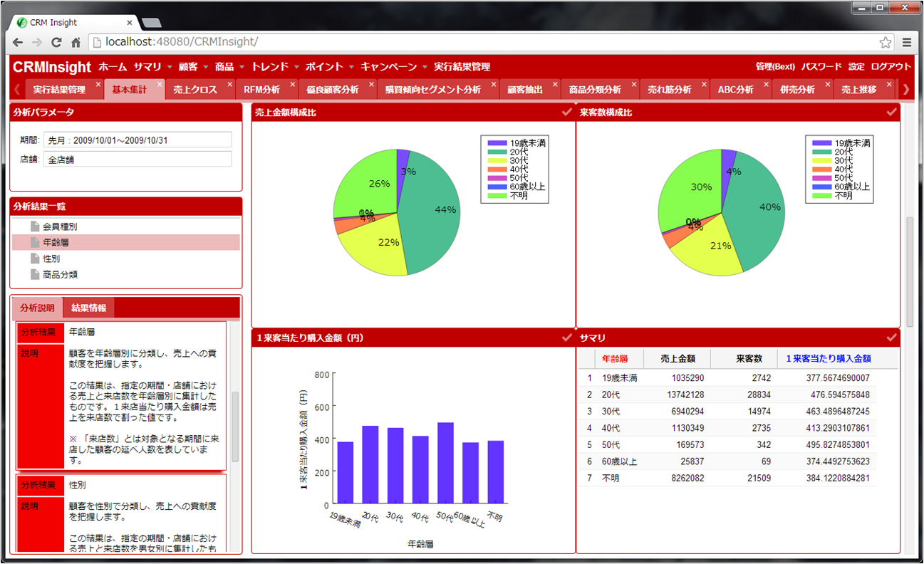Toggle the checkmark on 1来客当たり購入金額 panel
Viewport: 924px width, 564px height.
[x=567, y=337]
